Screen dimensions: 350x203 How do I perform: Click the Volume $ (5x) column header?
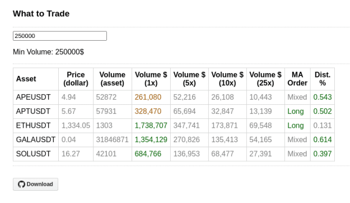pyautogui.click(x=189, y=79)
